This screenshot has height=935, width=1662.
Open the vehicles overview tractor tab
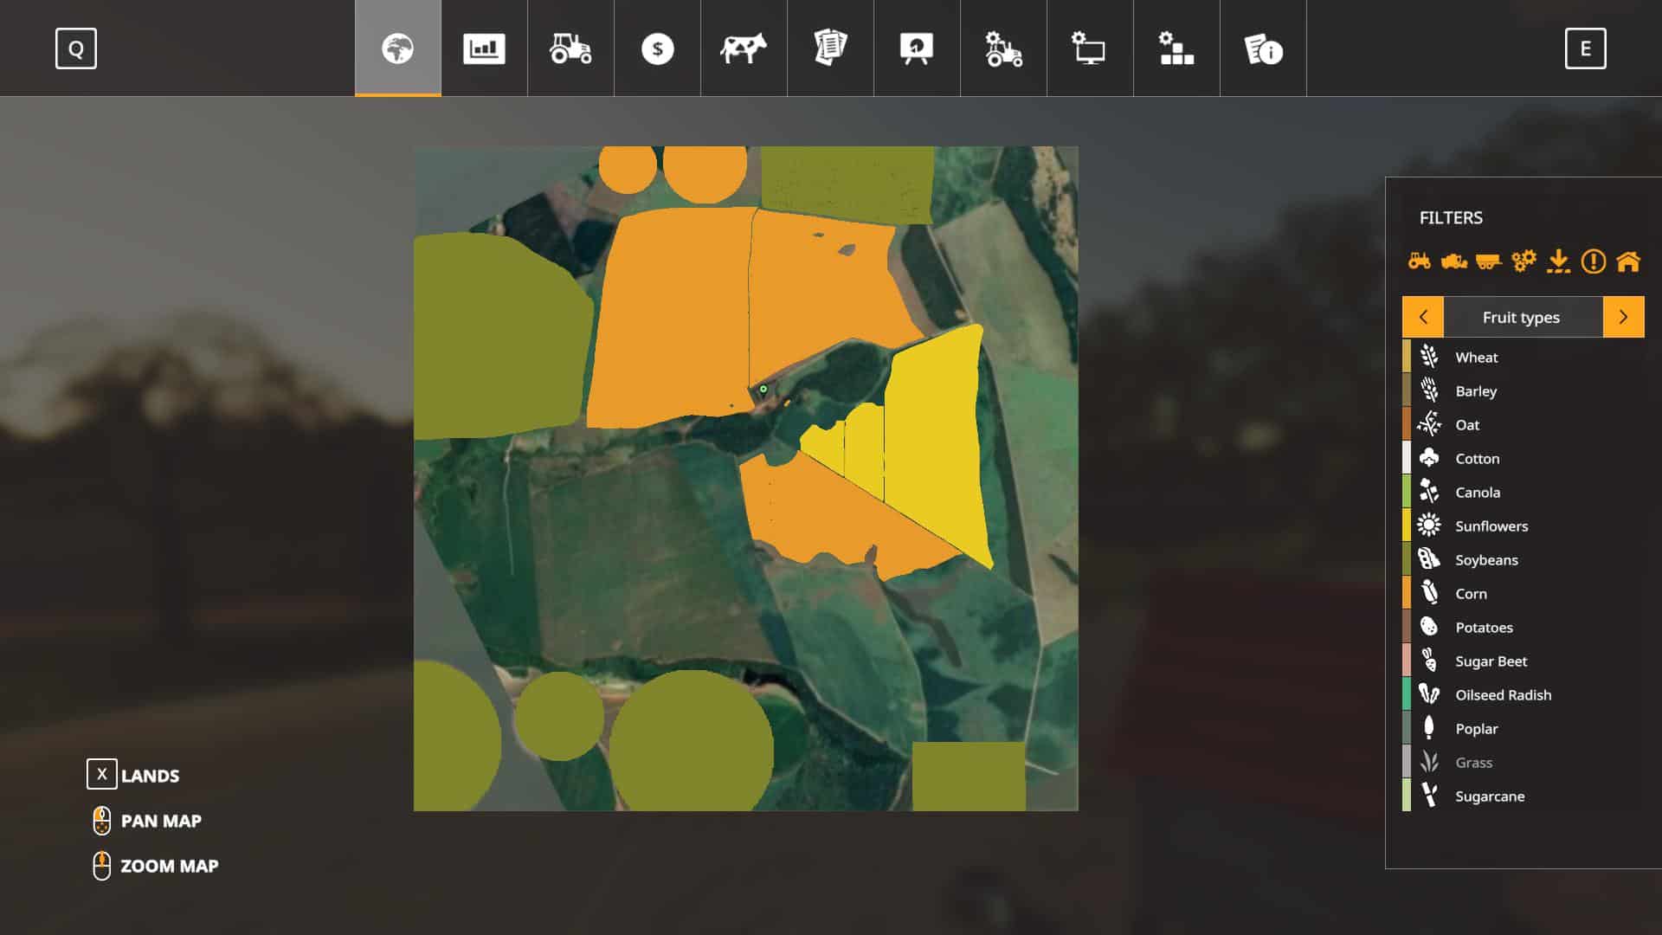[x=570, y=48]
